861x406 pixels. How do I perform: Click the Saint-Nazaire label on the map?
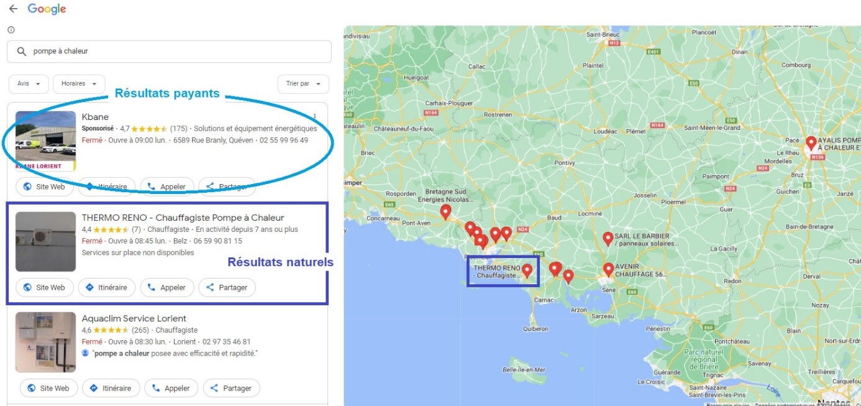click(707, 388)
